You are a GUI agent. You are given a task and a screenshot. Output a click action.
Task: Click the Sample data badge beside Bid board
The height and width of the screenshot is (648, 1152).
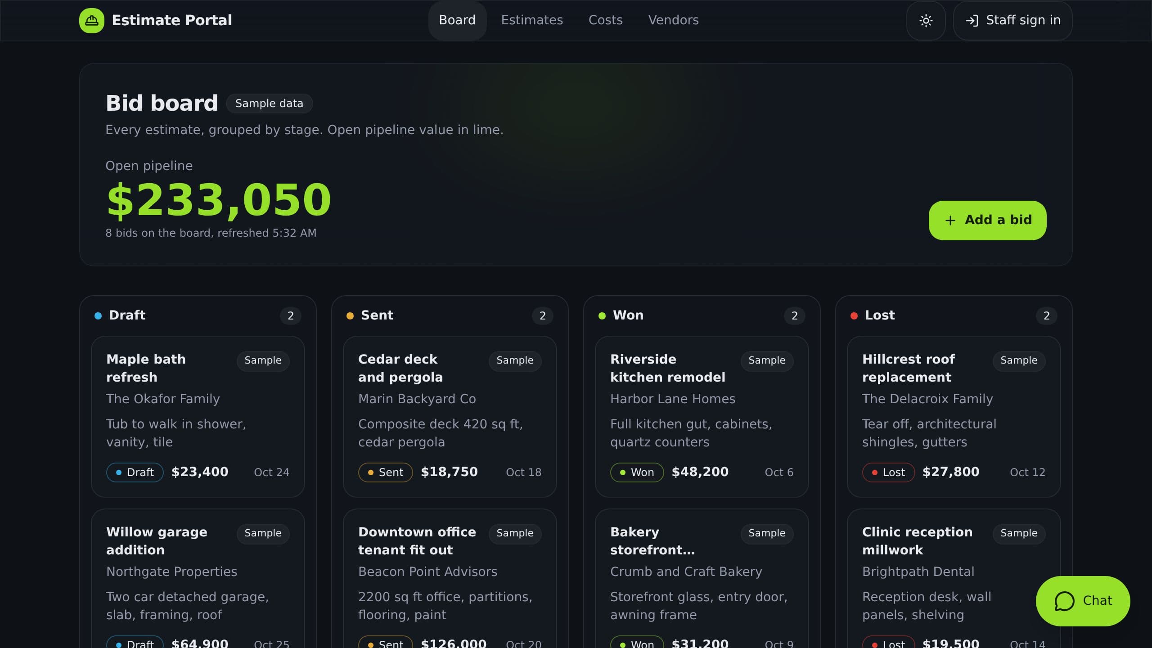[269, 103]
